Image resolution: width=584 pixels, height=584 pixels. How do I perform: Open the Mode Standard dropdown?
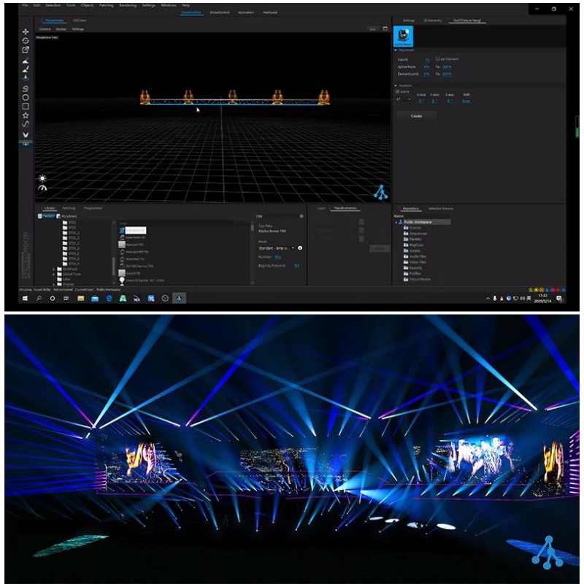pos(277,248)
